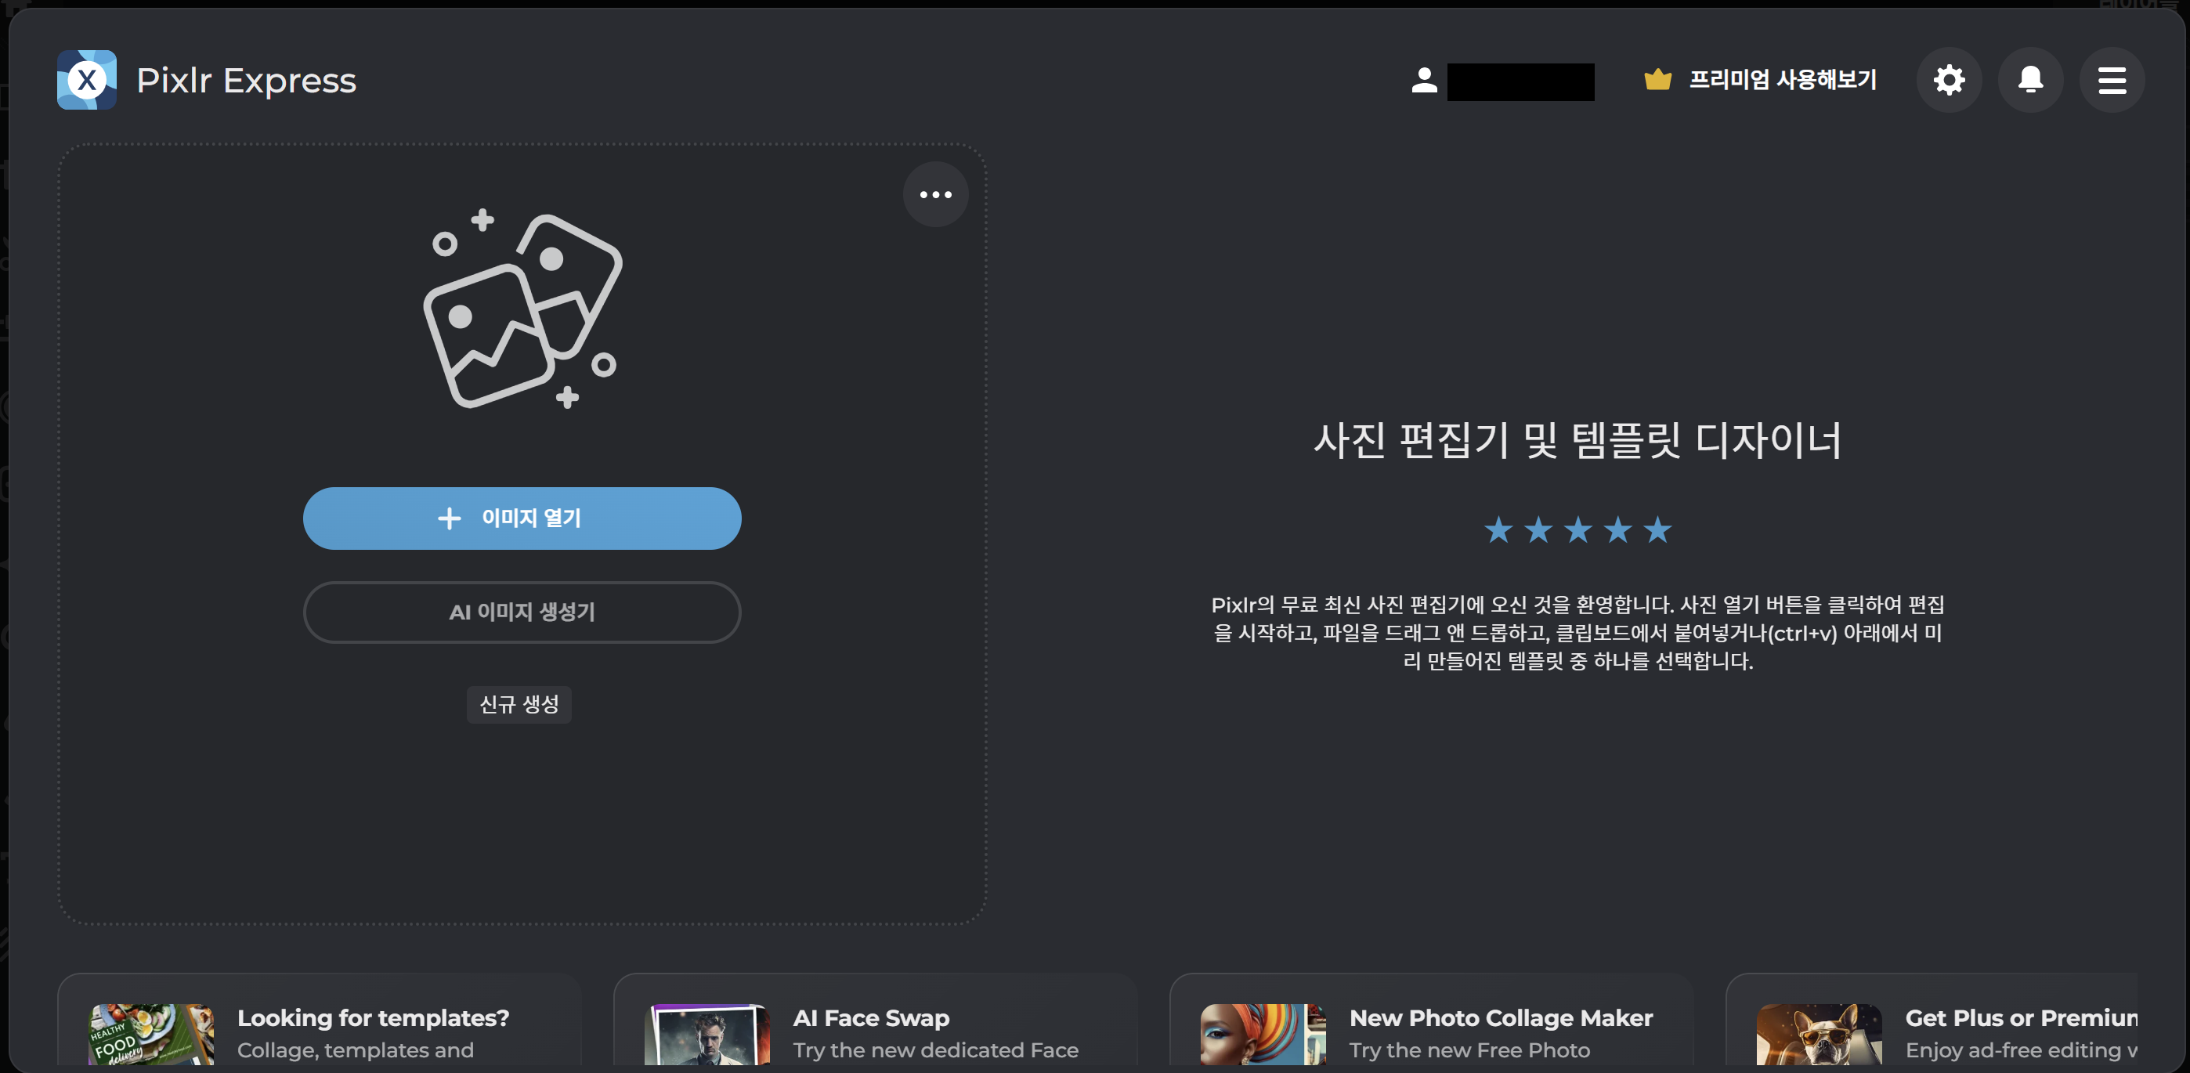Open the hamburger menu icon
This screenshot has width=2190, height=1073.
click(x=2112, y=80)
